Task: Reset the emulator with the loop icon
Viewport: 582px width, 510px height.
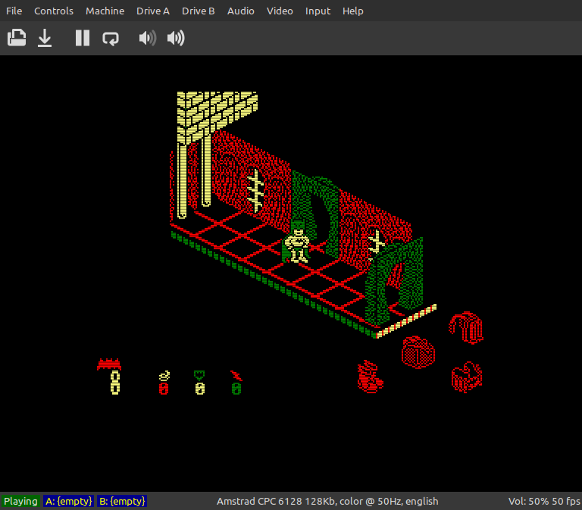Action: pyautogui.click(x=111, y=38)
